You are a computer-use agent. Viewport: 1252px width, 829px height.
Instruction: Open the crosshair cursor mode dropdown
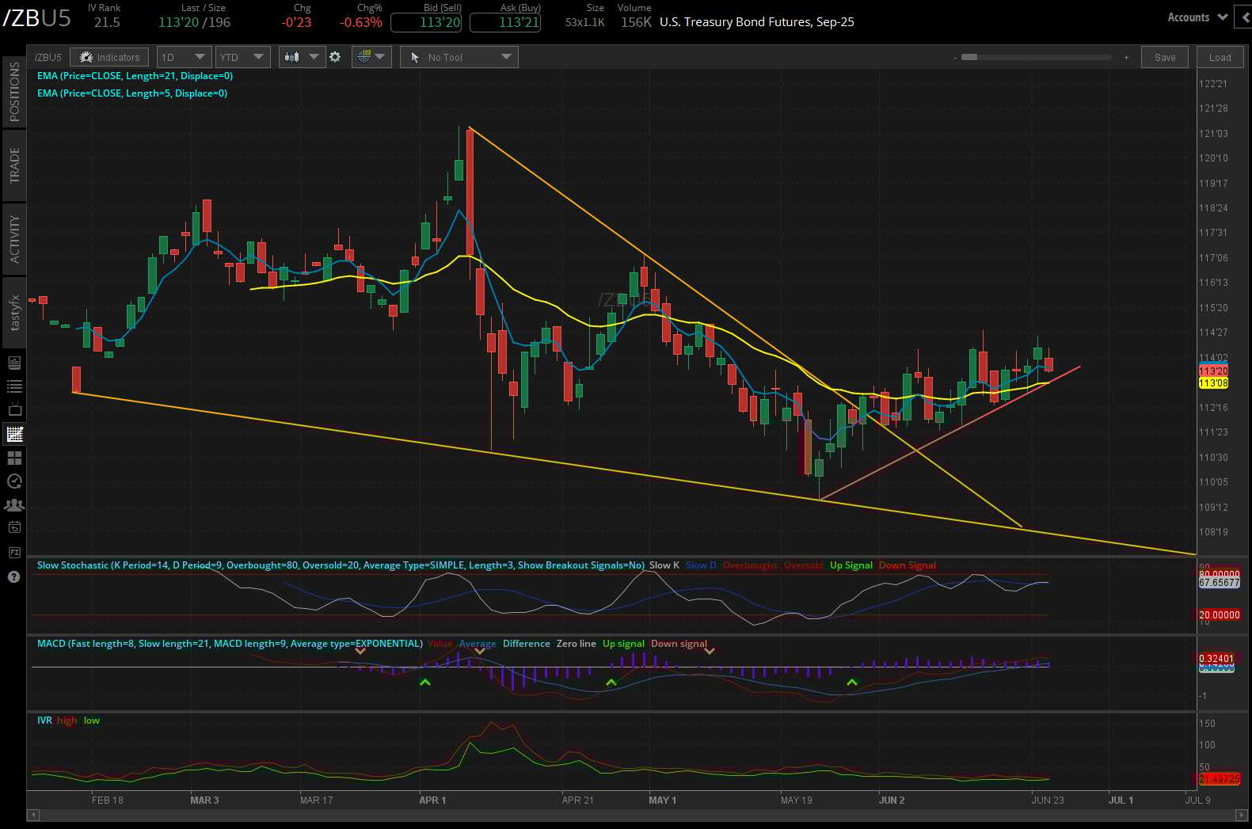point(371,57)
